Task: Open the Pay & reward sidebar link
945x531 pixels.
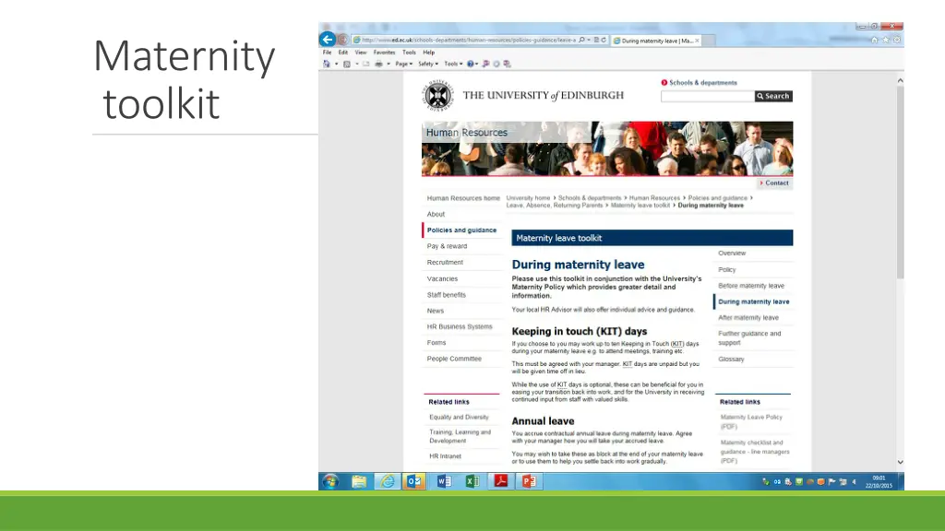Action: point(447,246)
